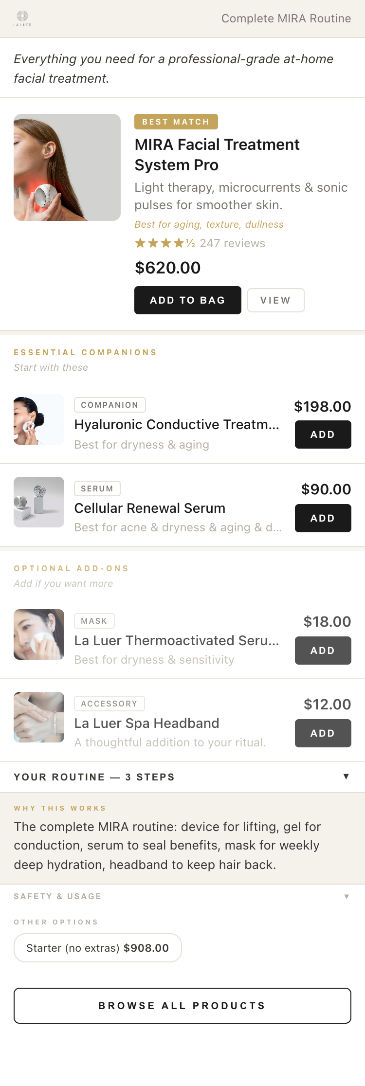Viewport: 365px width, 1086px height.
Task: Browse all products
Action: pyautogui.click(x=182, y=1006)
